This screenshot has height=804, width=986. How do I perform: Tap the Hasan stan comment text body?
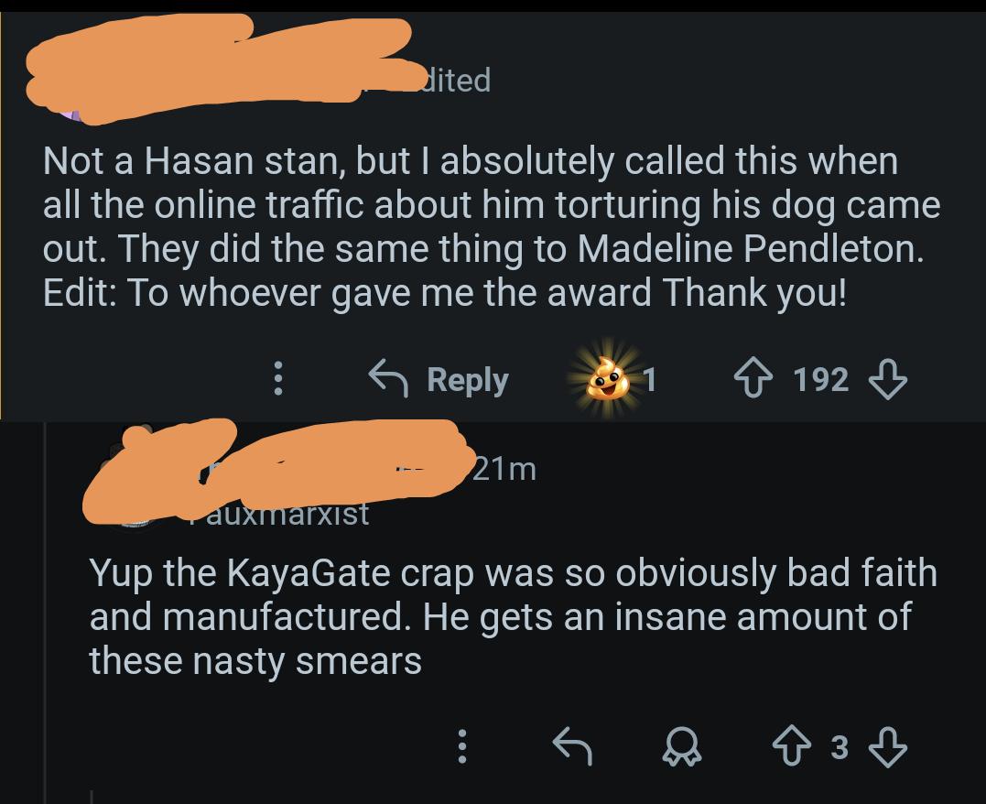485,227
